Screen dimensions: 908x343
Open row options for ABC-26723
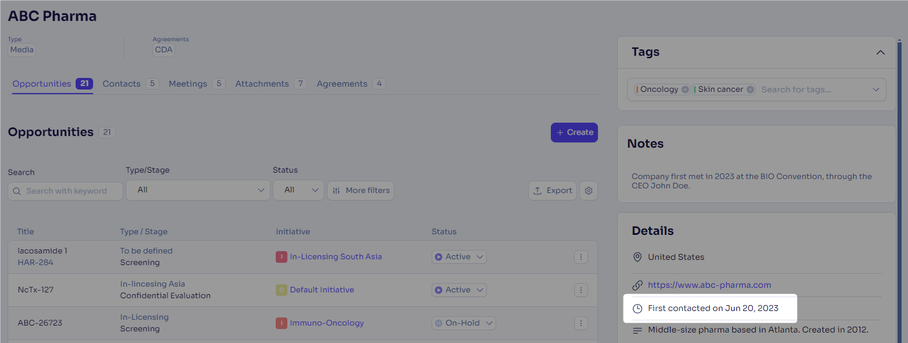581,323
